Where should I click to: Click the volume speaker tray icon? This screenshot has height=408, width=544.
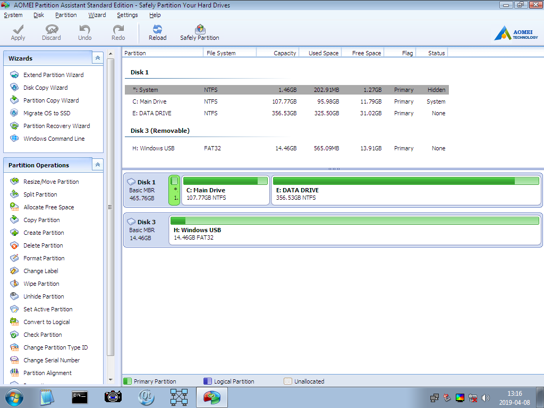486,398
